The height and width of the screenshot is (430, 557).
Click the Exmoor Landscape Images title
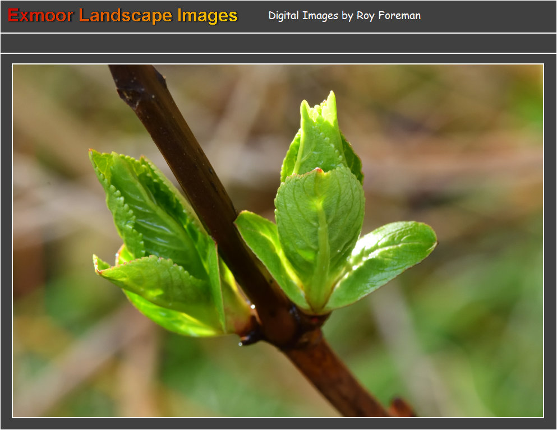[123, 16]
